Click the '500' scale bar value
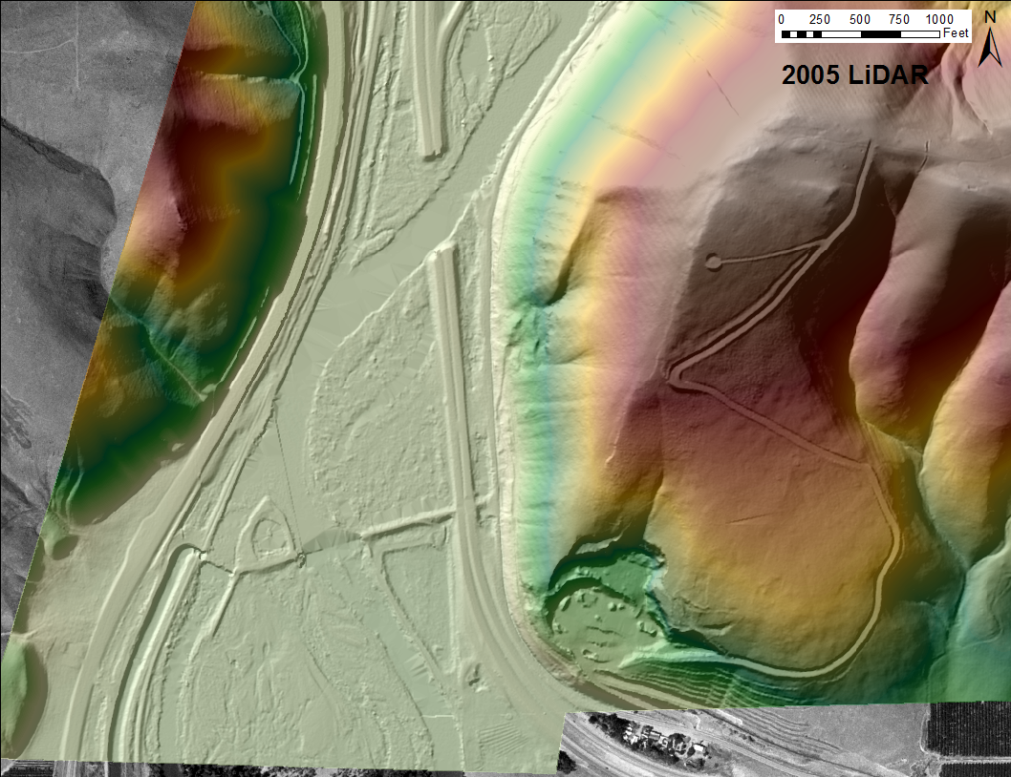 point(859,19)
